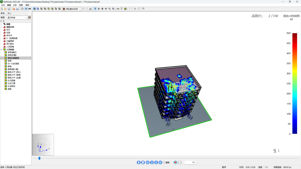This screenshot has width=301, height=169.
Task: Enable the 重复 repeat checkbox
Action: click(x=164, y=162)
